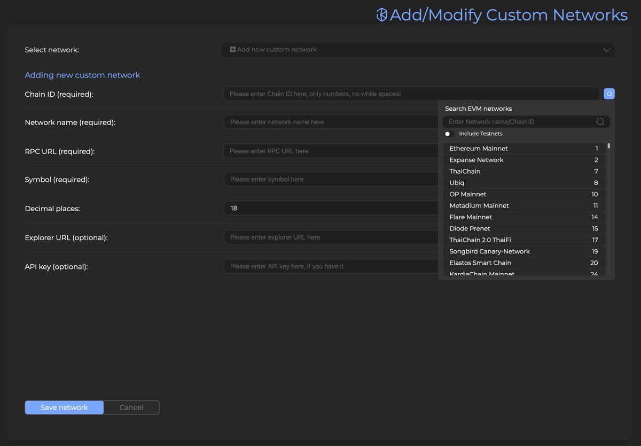This screenshot has width=641, height=446.
Task: Focus the Network name input field
Action: coord(331,122)
